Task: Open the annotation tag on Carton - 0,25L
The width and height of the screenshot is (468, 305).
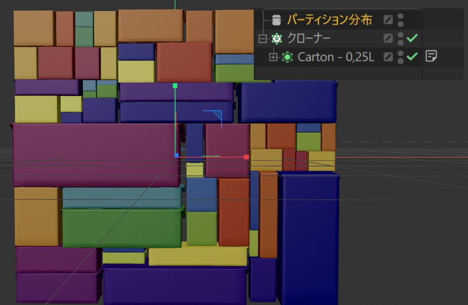Action: point(431,56)
